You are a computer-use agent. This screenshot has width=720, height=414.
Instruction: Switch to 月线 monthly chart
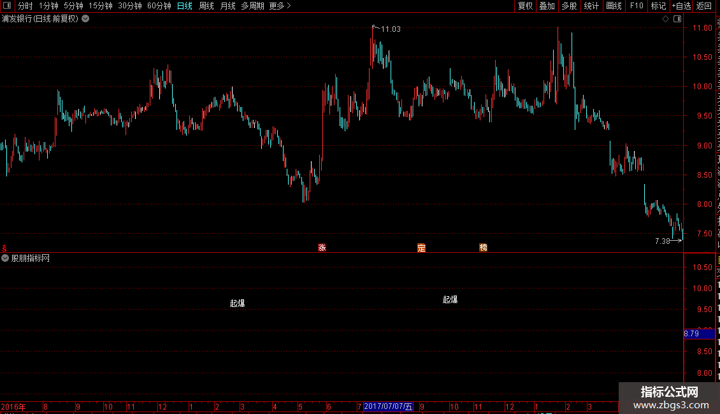(x=227, y=6)
